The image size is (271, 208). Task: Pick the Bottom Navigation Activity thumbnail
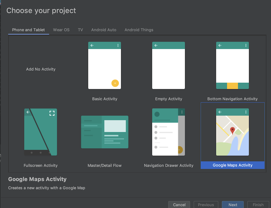point(232,66)
